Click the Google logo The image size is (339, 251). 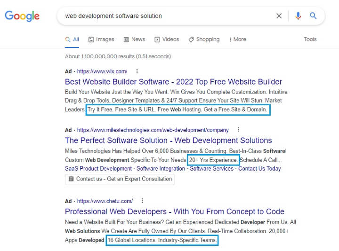click(x=22, y=16)
